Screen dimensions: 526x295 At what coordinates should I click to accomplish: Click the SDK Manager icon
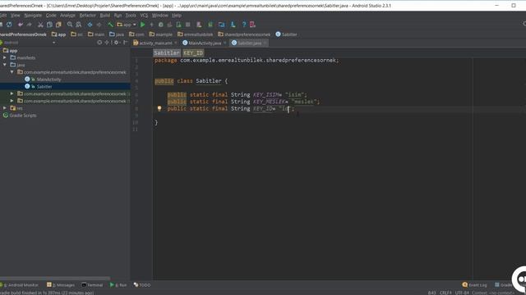pos(233,25)
